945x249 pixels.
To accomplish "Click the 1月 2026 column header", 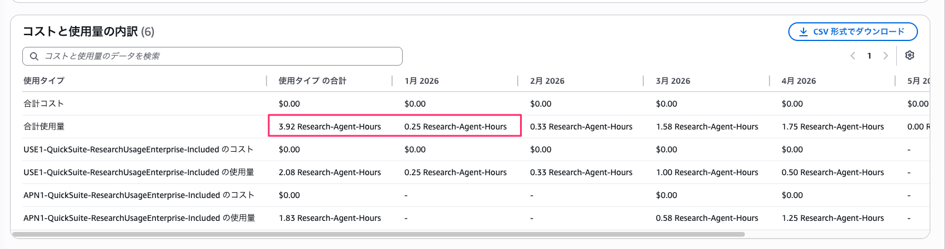I will (421, 81).
